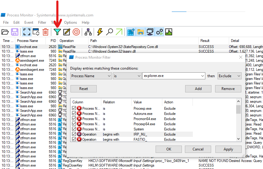
Task: Click the Remove button
Action: click(228, 89)
